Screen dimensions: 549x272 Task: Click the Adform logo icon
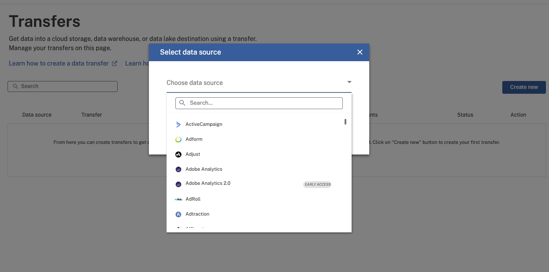point(178,140)
